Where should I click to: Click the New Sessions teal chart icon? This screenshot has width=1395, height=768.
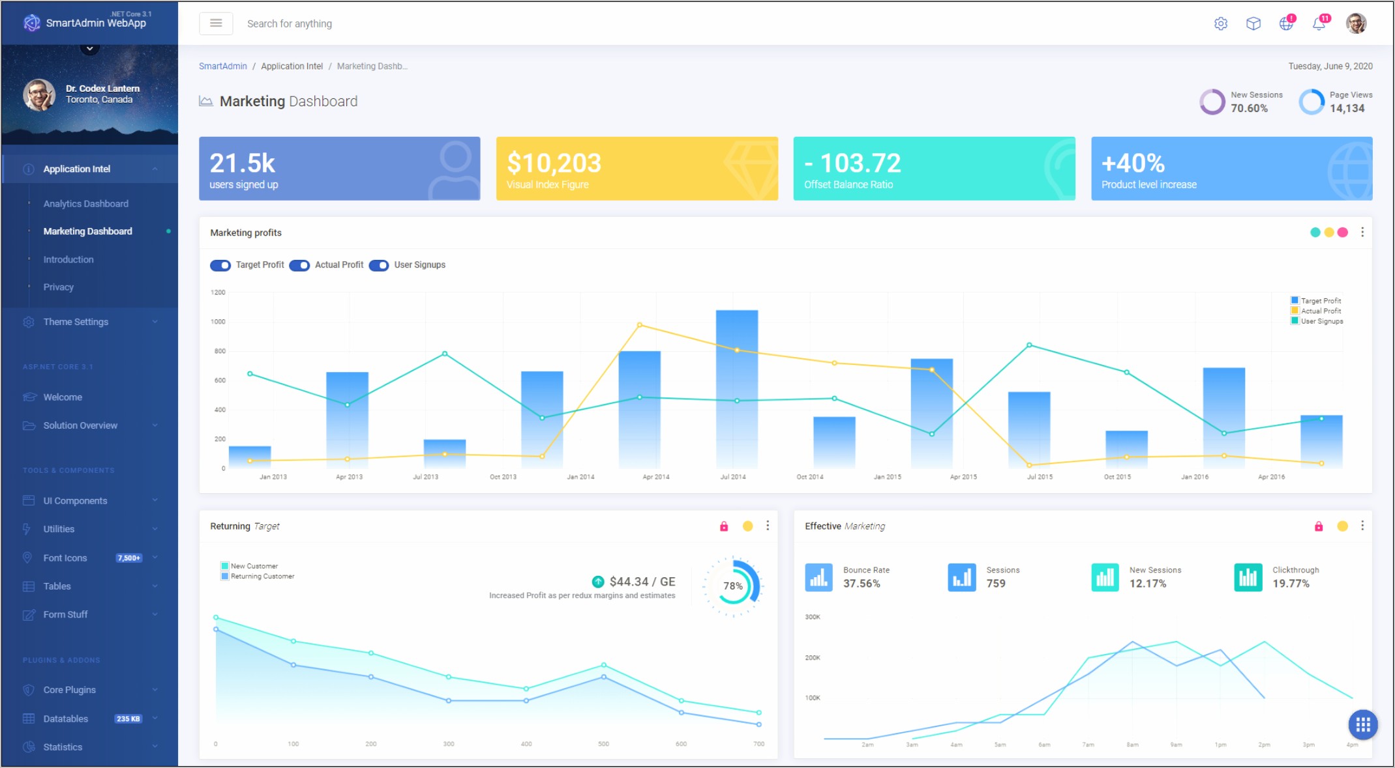point(1105,577)
